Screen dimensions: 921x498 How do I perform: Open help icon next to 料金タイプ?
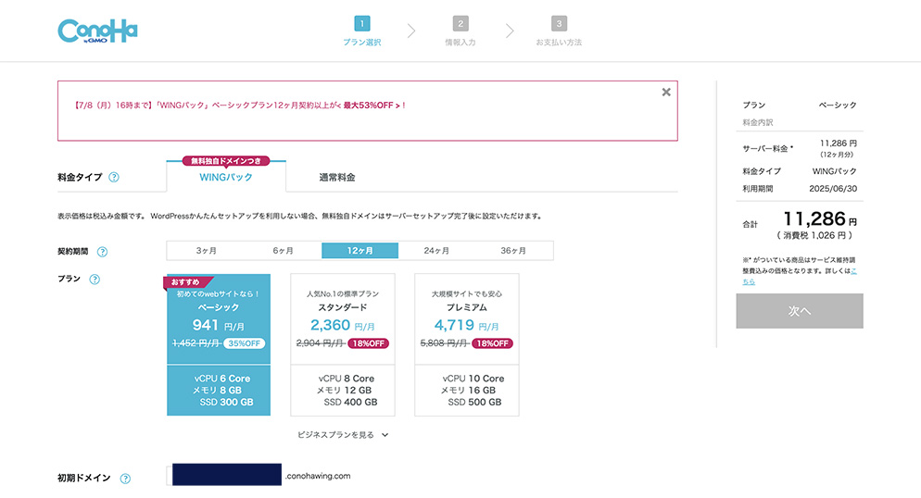(x=114, y=177)
